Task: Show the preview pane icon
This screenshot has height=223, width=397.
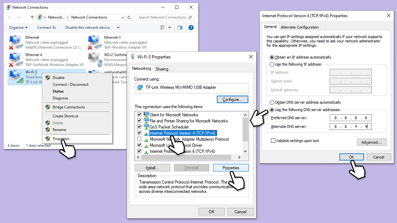Action: pyautogui.click(x=180, y=28)
